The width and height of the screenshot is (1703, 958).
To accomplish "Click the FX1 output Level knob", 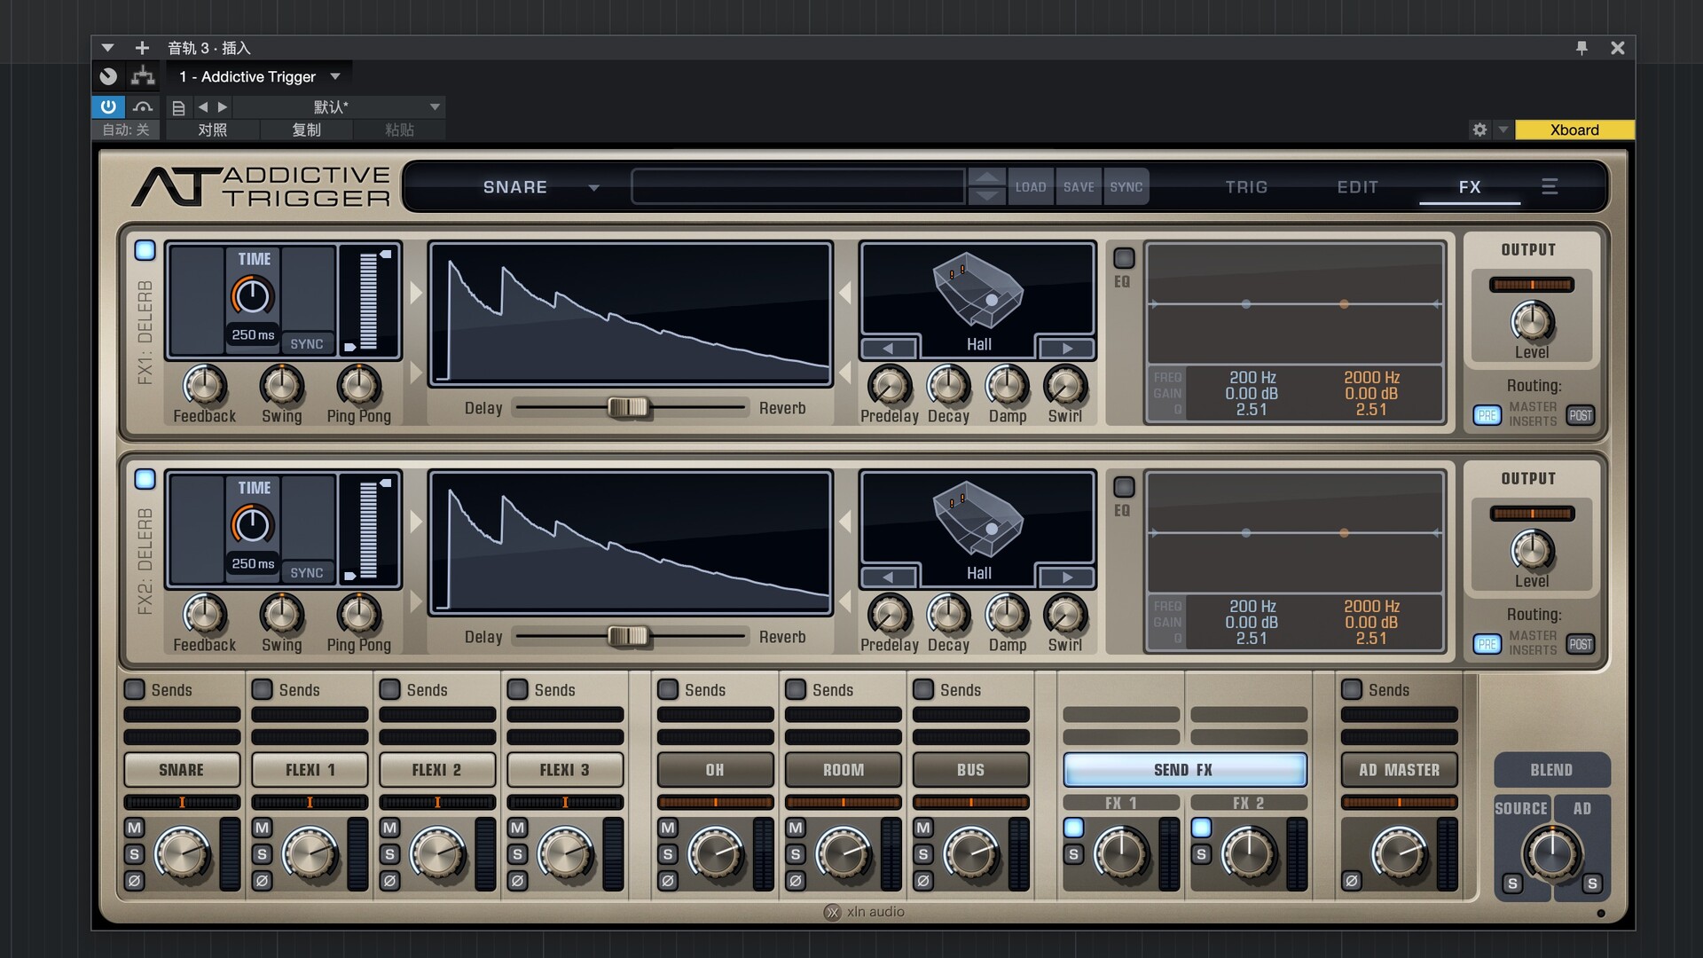I will coord(1532,322).
